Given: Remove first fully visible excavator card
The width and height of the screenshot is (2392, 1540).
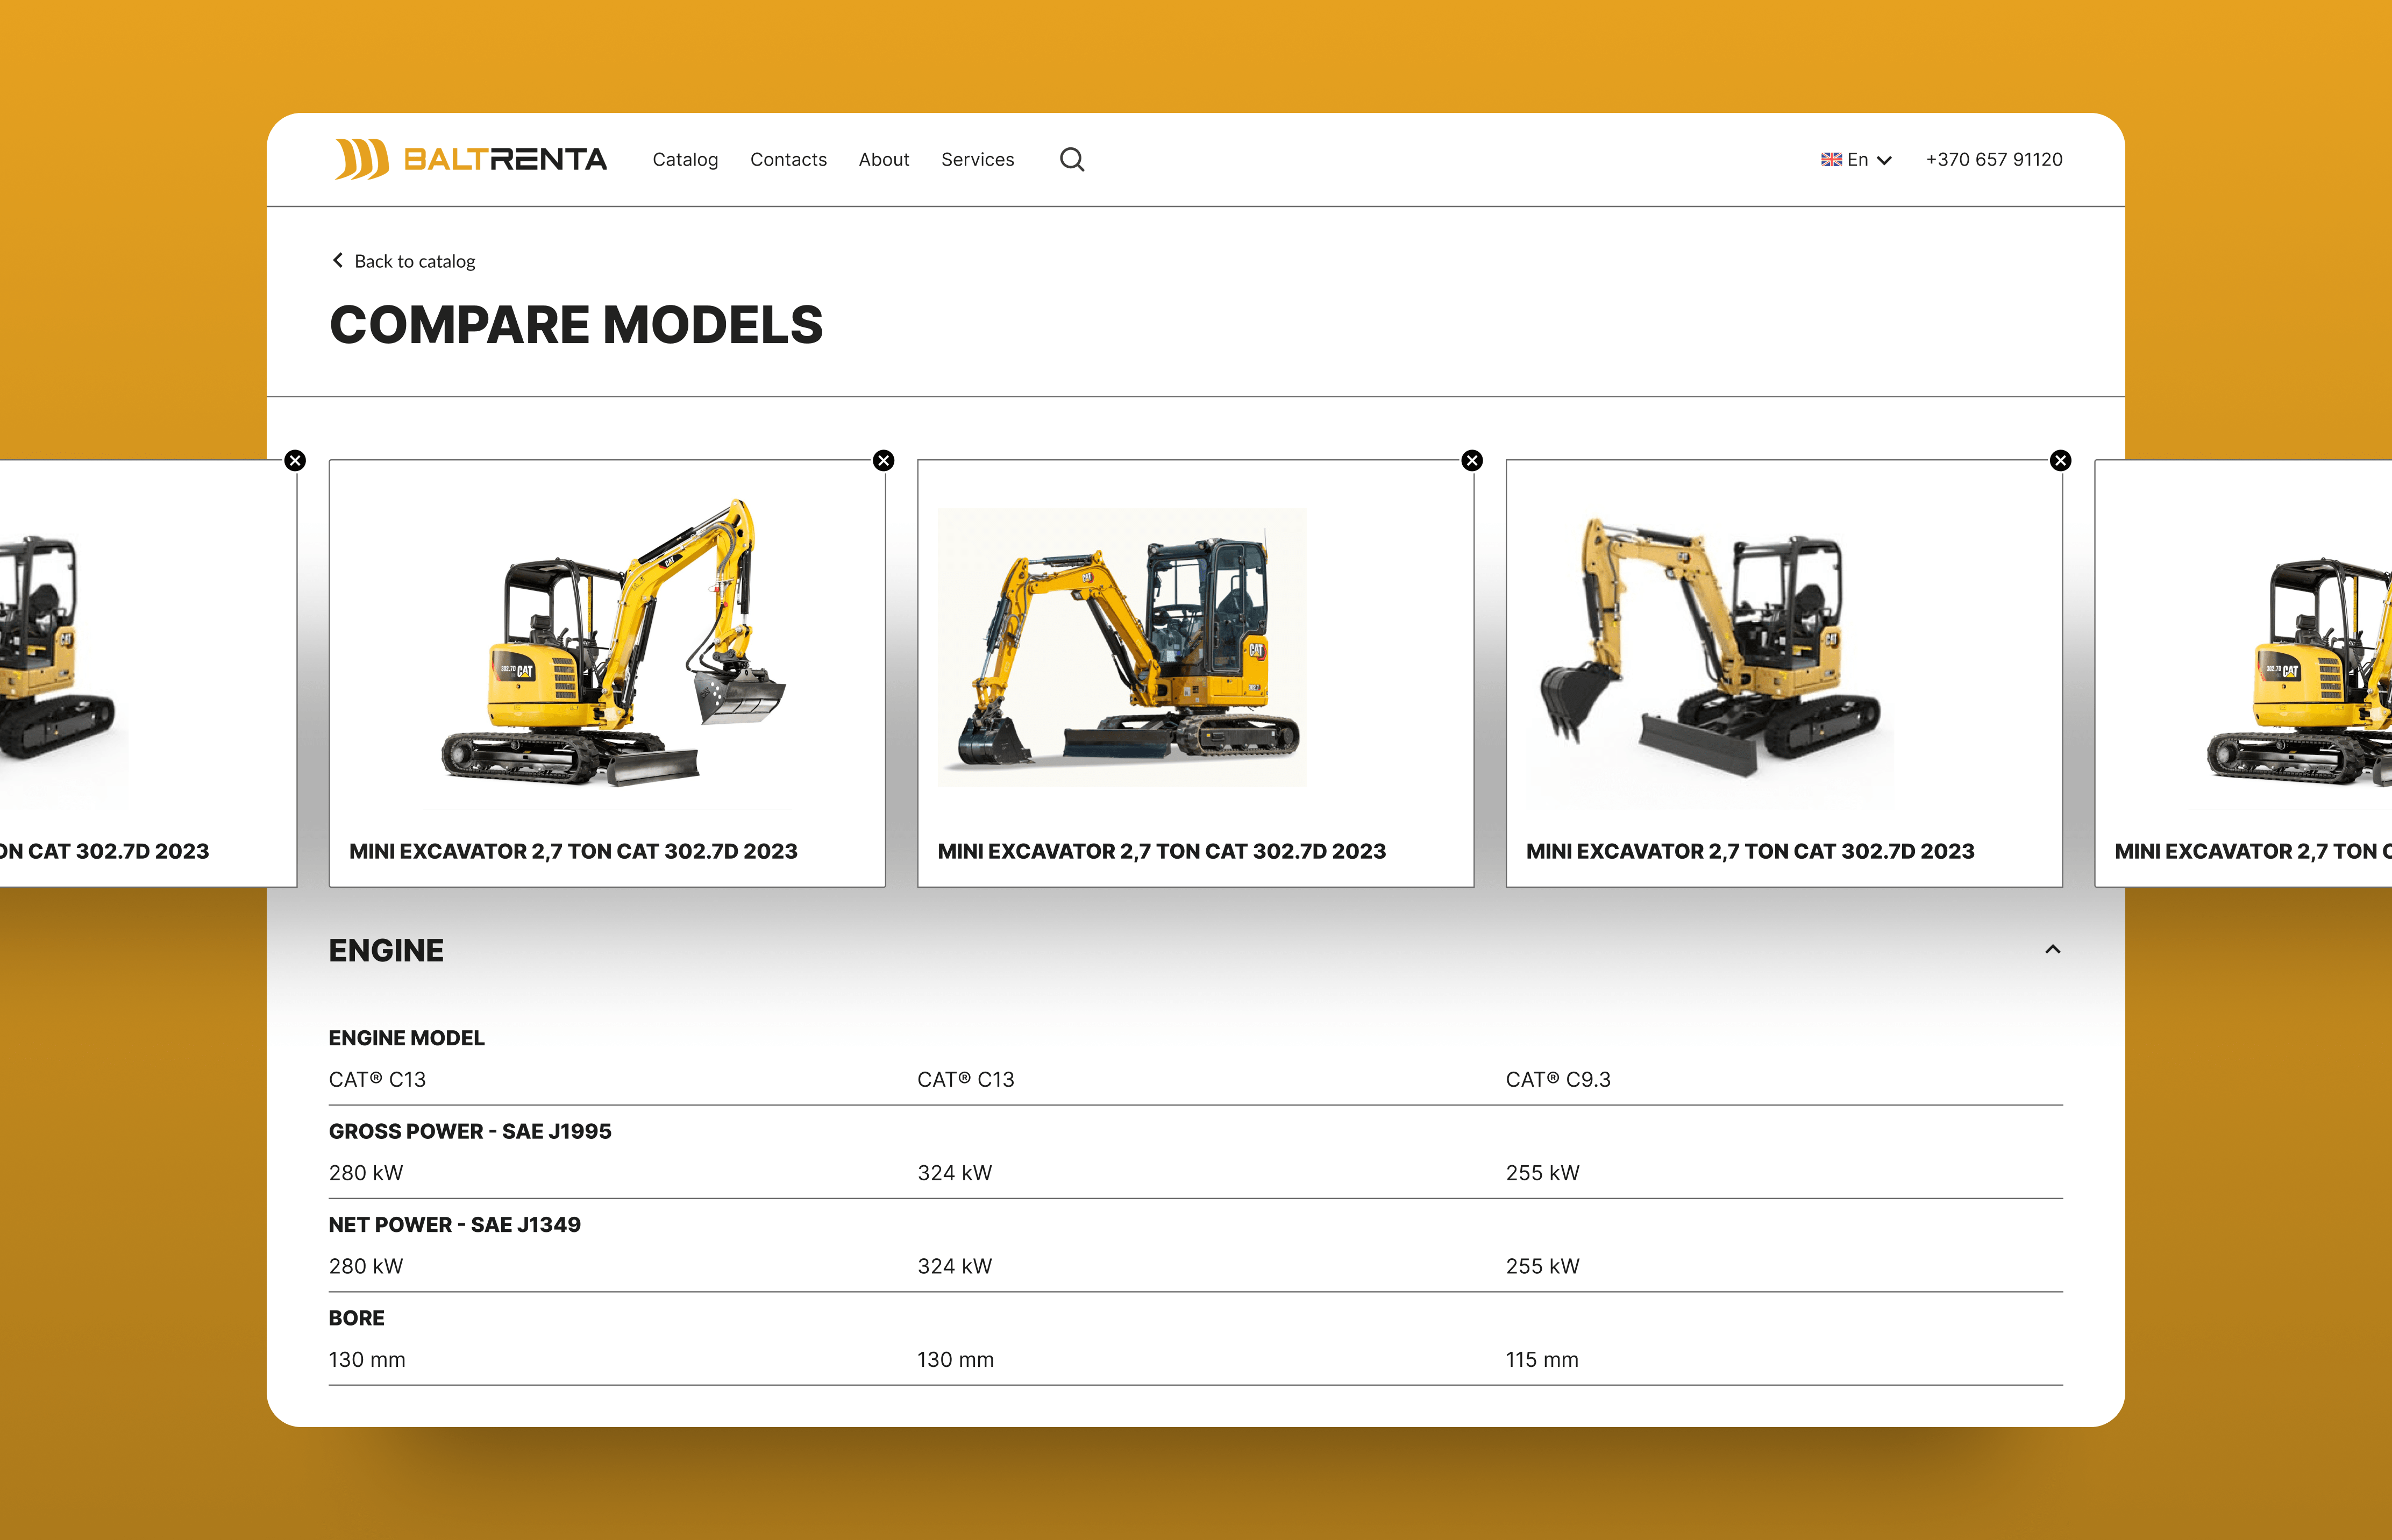Looking at the screenshot, I should pos(883,460).
